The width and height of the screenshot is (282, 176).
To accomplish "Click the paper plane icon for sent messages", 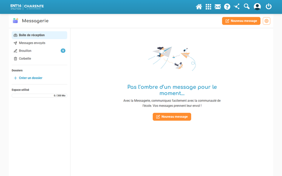I will [15, 43].
